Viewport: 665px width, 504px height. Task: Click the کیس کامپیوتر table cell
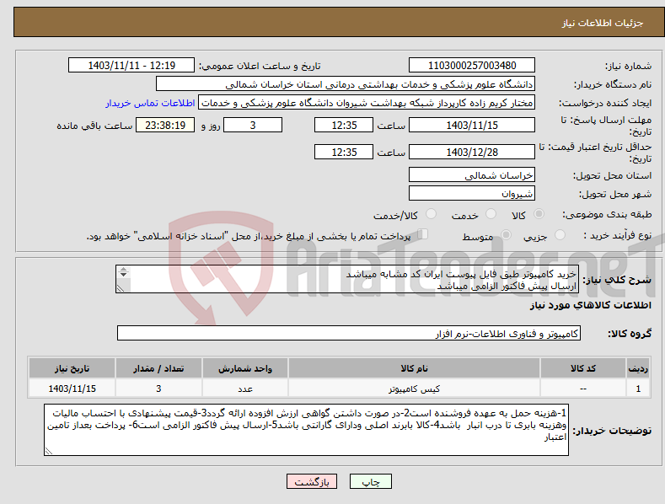(x=415, y=389)
